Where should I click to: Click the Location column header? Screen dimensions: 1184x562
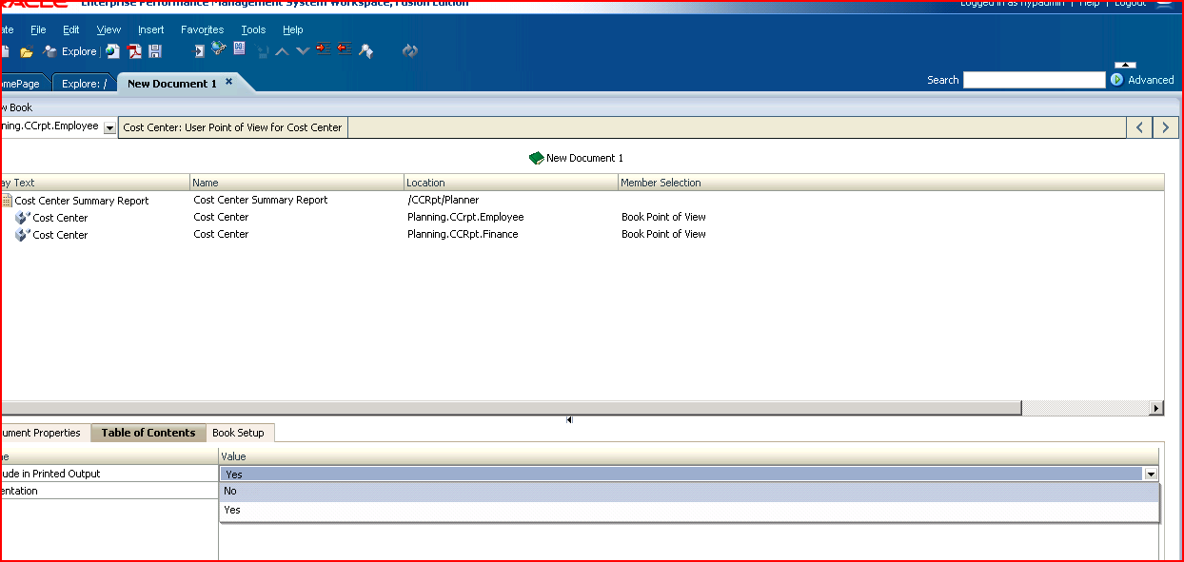[x=511, y=183]
